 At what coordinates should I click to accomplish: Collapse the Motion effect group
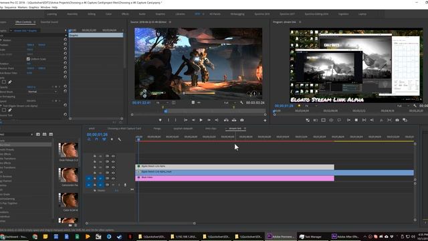(x=1, y=40)
